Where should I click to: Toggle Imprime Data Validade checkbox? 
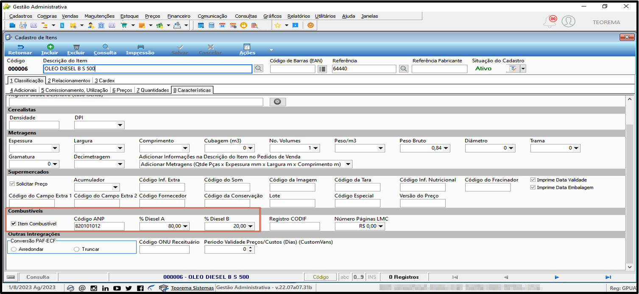[x=533, y=180]
